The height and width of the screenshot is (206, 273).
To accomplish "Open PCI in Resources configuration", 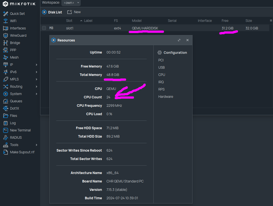I will pyautogui.click(x=161, y=60).
